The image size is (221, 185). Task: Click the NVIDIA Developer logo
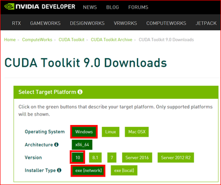tap(40, 6)
